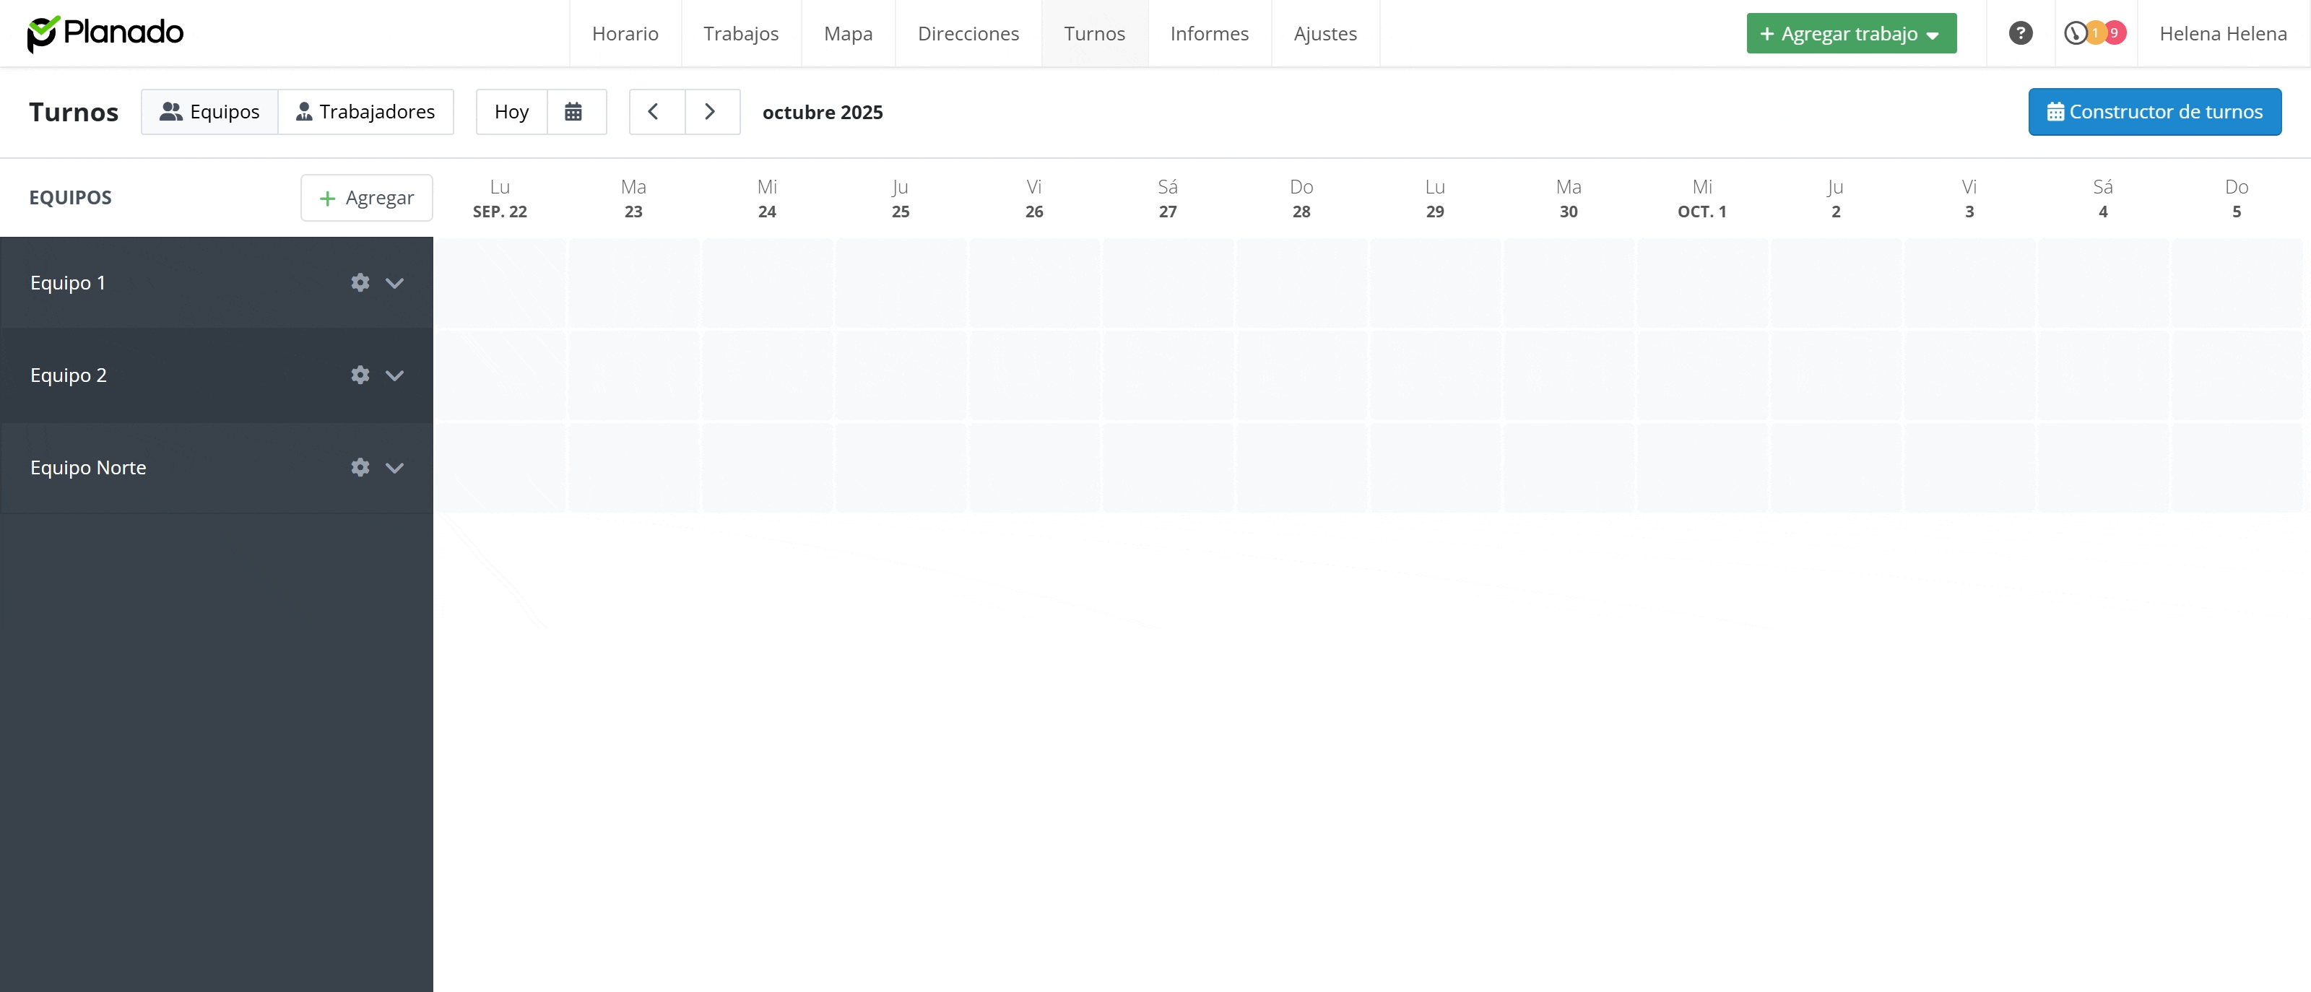Expand Equipo Norte row chevron

point(395,467)
